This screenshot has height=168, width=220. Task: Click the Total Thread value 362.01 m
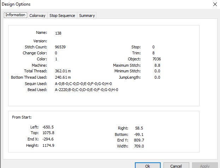click(x=63, y=71)
